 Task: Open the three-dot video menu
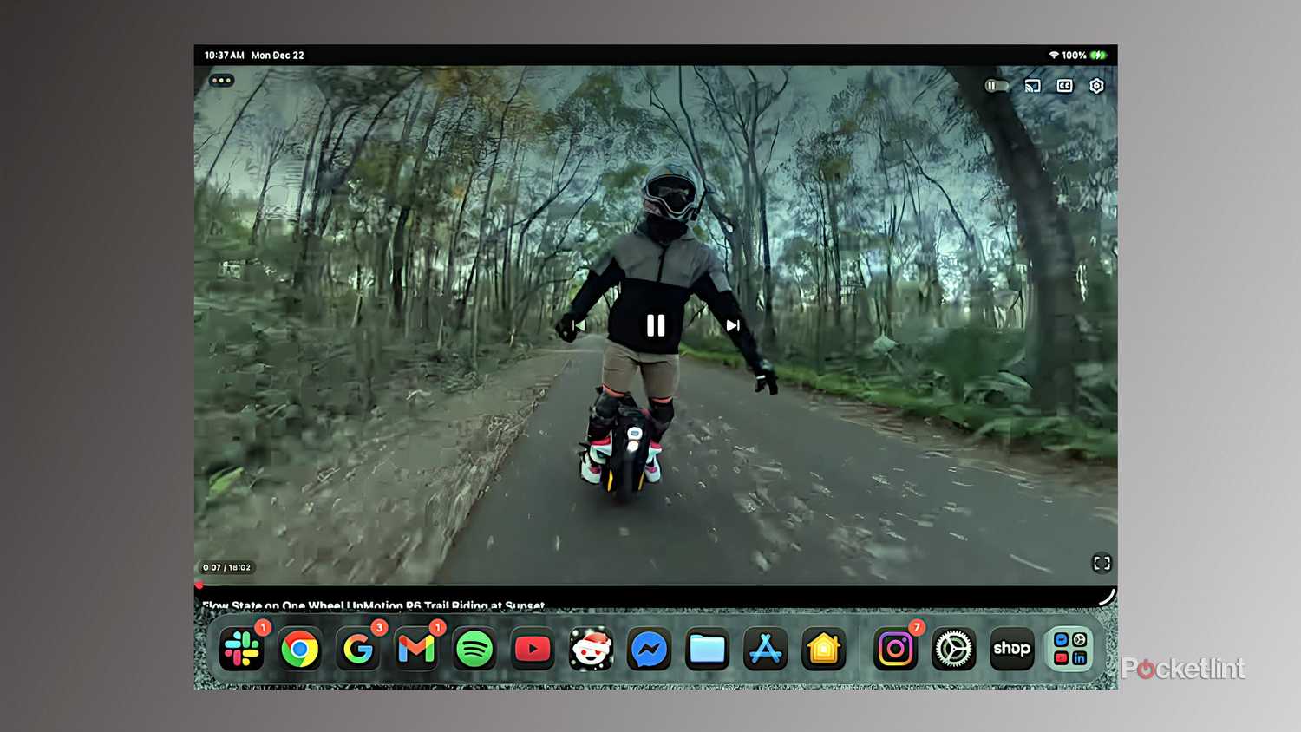[221, 80]
